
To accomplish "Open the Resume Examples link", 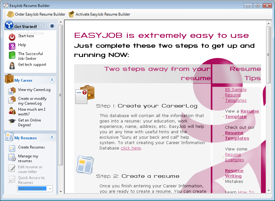I will (235, 157).
